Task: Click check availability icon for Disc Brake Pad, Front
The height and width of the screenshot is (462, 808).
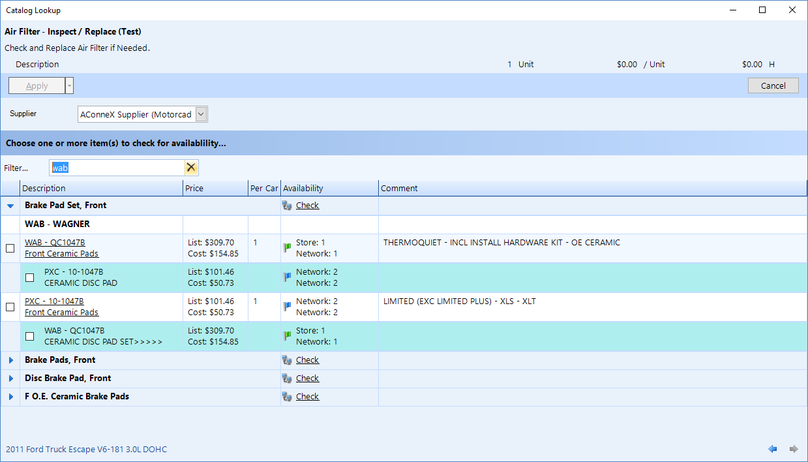Action: 287,378
